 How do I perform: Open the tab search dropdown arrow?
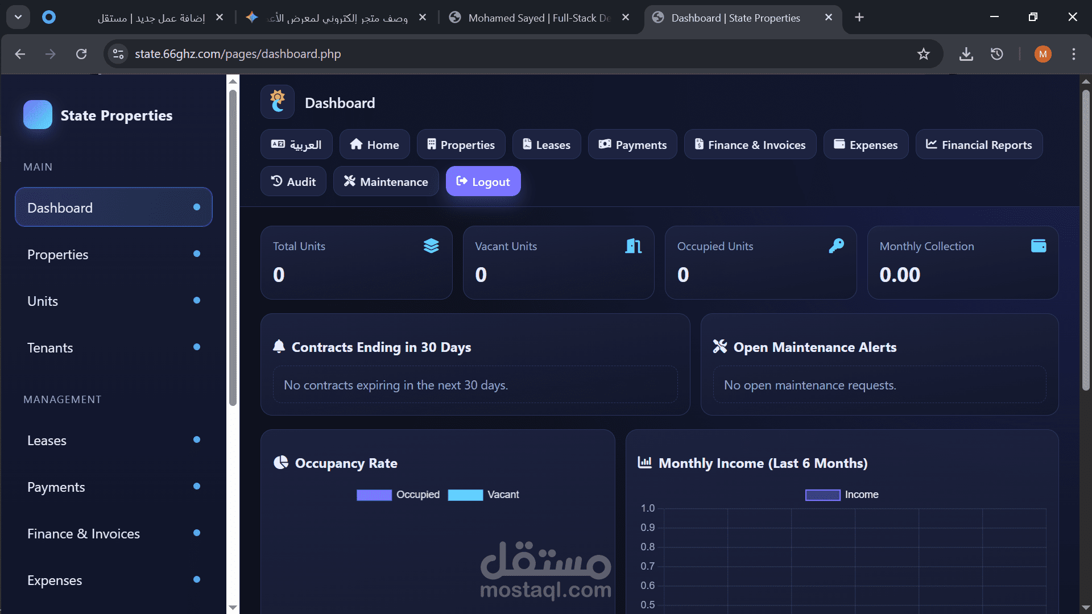pos(18,17)
